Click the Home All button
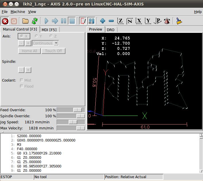The height and width of the screenshot is (181, 203). pos(29,51)
